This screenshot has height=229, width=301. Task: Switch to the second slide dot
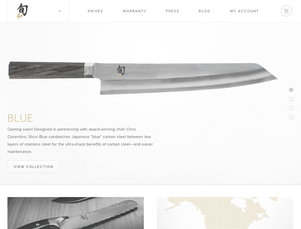[291, 99]
